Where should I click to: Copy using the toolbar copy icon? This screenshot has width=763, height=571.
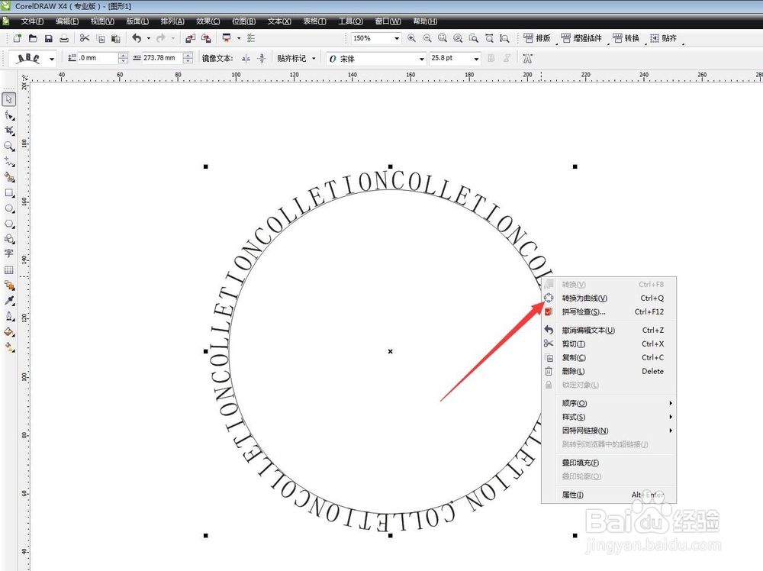[x=100, y=38]
